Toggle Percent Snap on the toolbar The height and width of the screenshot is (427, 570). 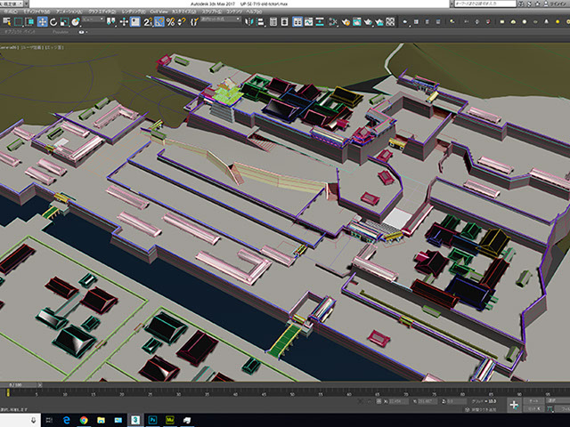tap(170, 21)
